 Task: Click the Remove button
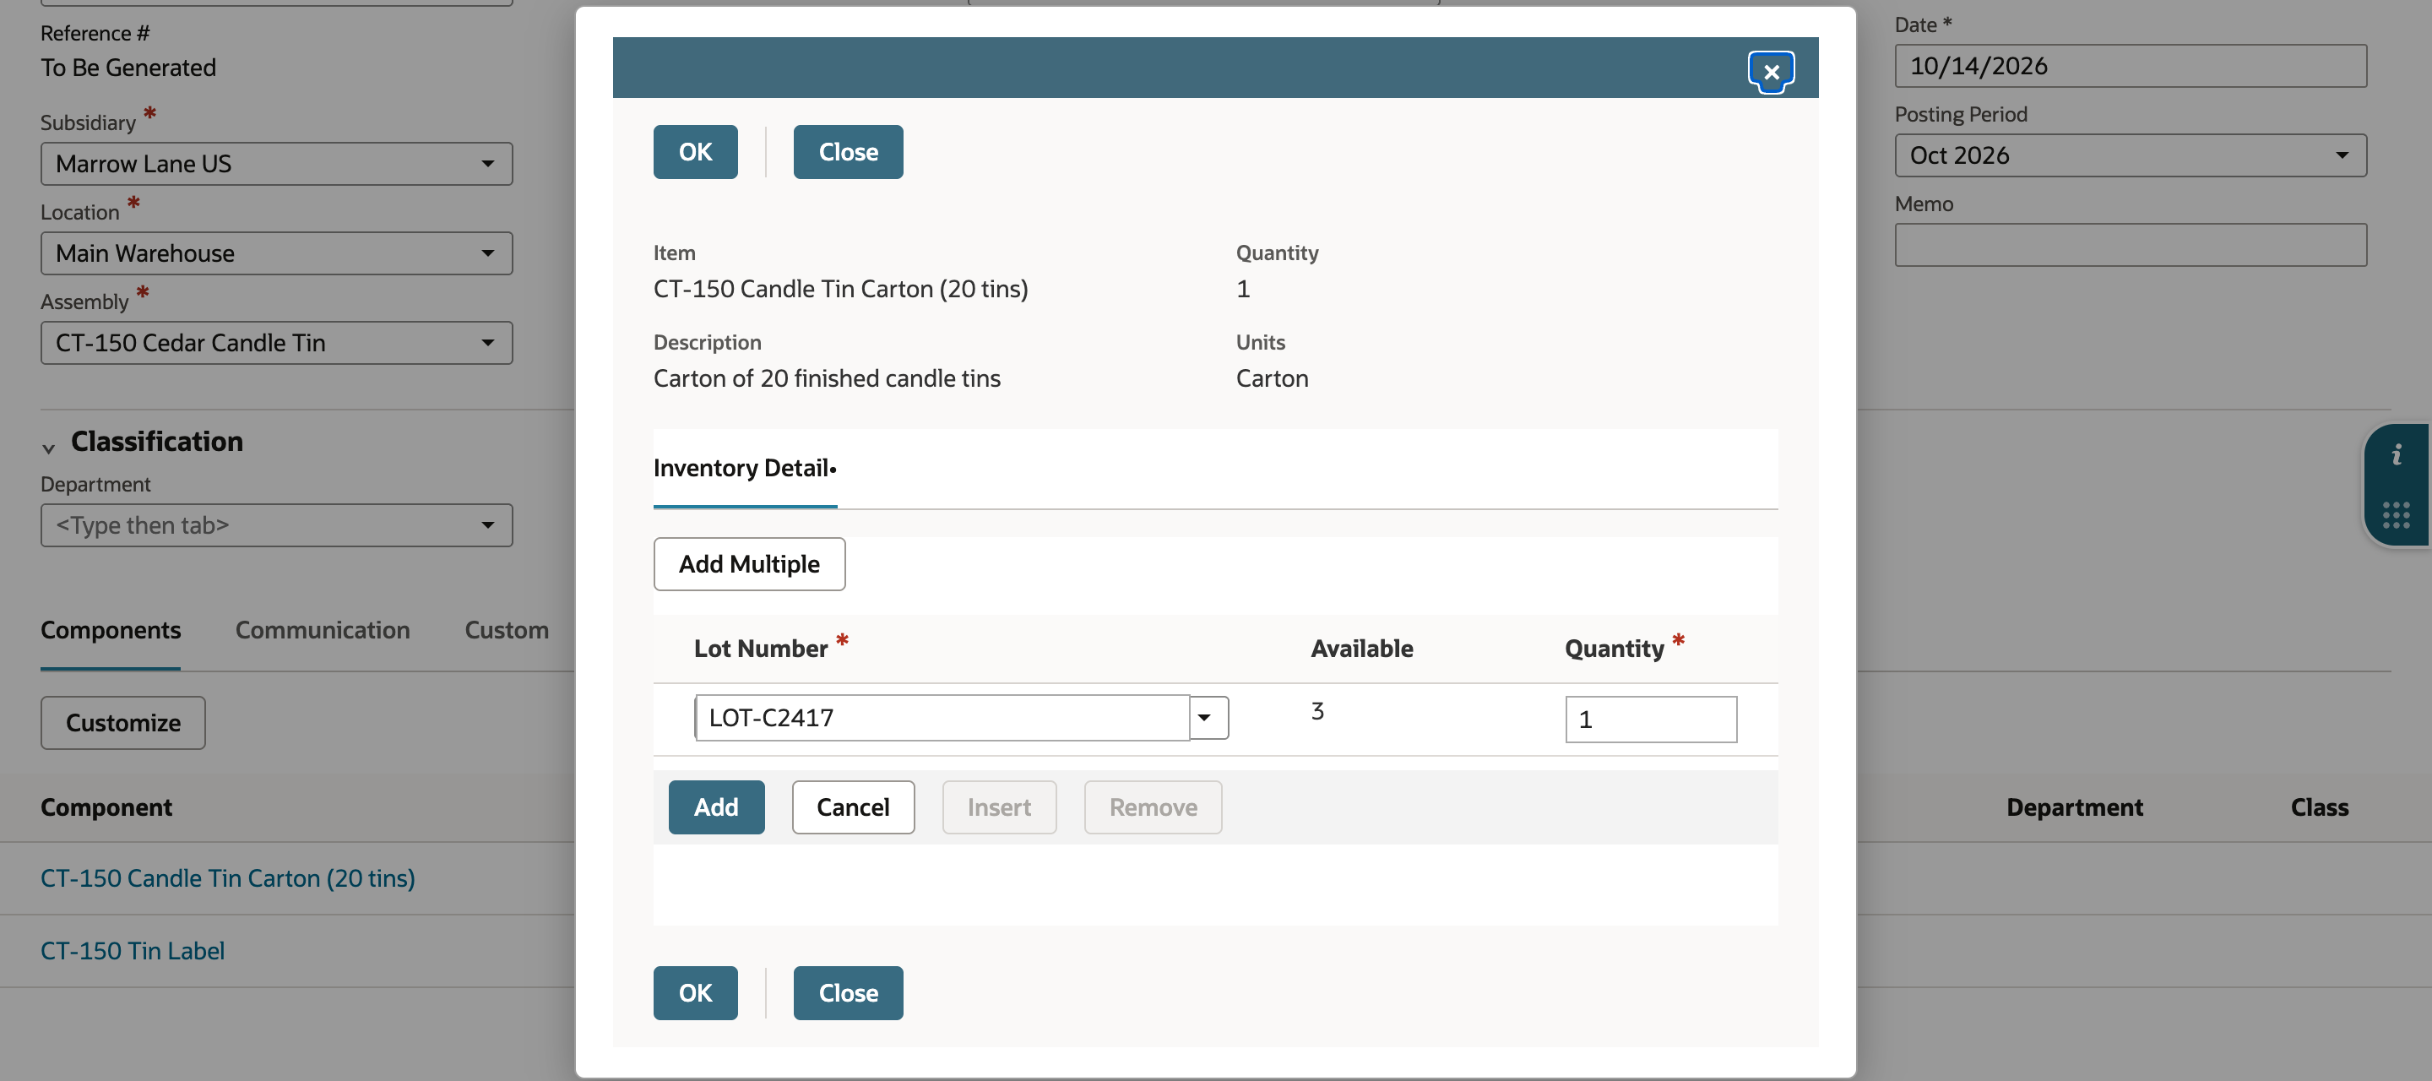1153,807
